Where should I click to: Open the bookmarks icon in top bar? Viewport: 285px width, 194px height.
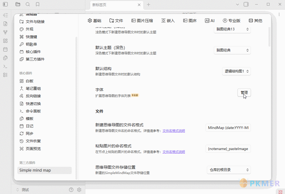[37, 4]
